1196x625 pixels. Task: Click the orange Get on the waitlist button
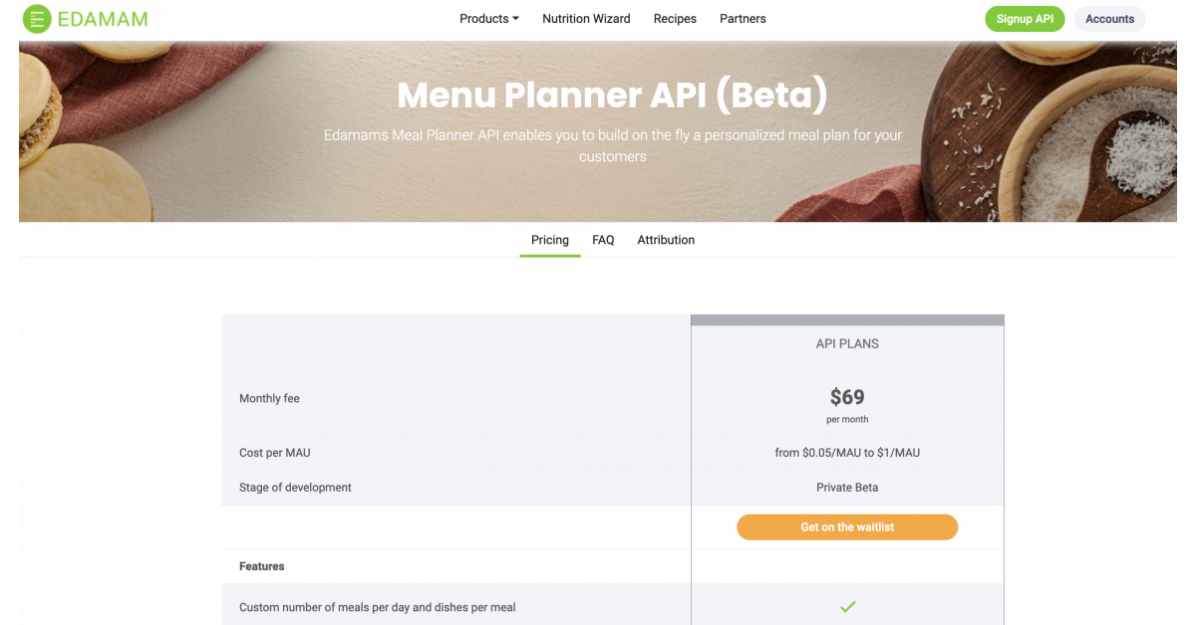pos(847,527)
